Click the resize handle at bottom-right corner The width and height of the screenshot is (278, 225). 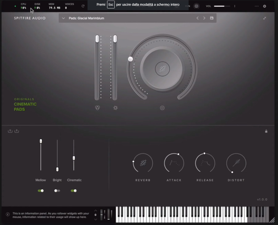(x=272, y=220)
